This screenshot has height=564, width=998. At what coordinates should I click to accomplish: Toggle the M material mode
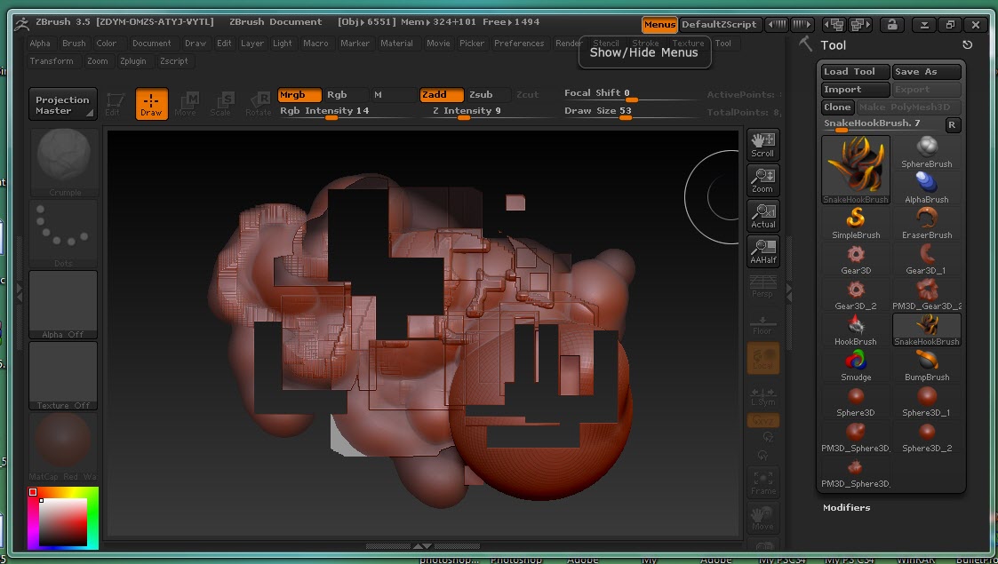(x=393, y=95)
